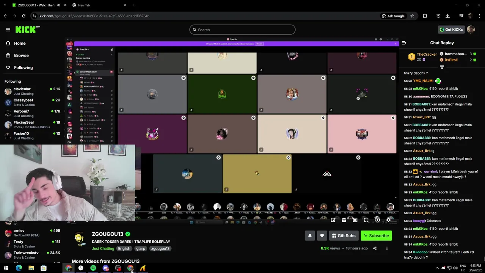Screen dimensions: 485x273
Task: Open Spotify from taskbar
Action: coord(93,268)
